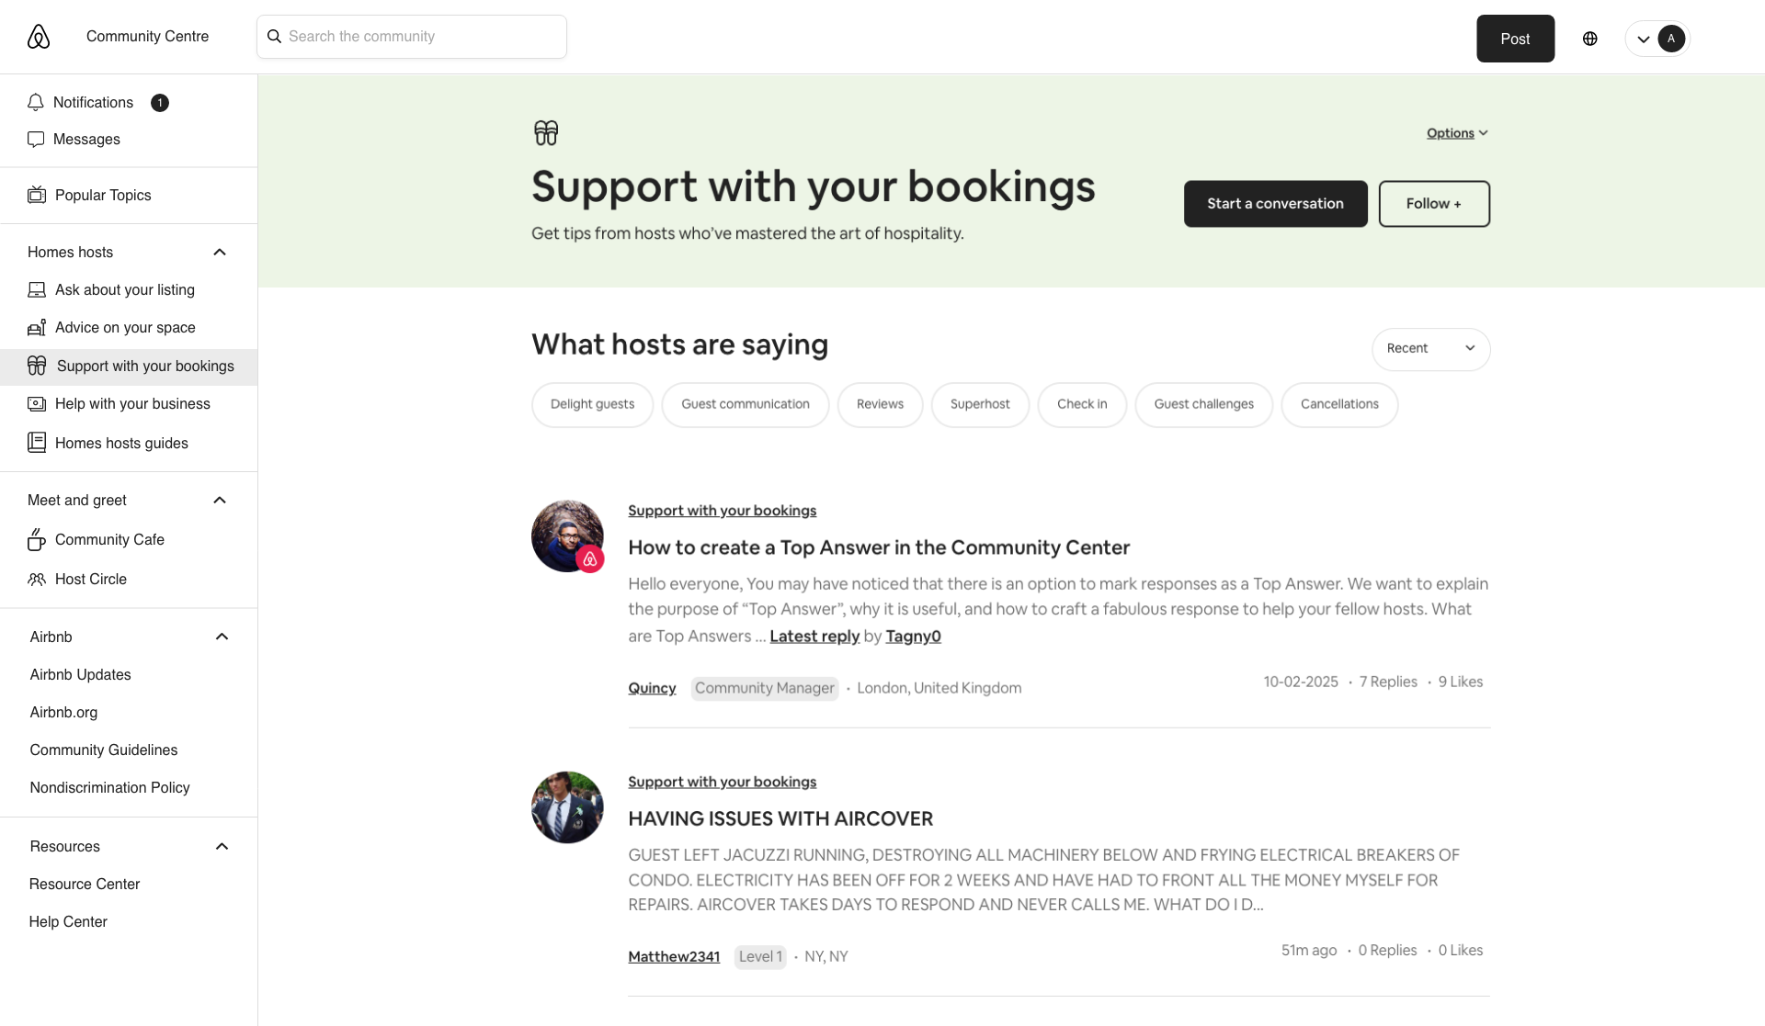1765x1026 pixels.
Task: Open the Recent sort dropdown
Action: (1429, 349)
